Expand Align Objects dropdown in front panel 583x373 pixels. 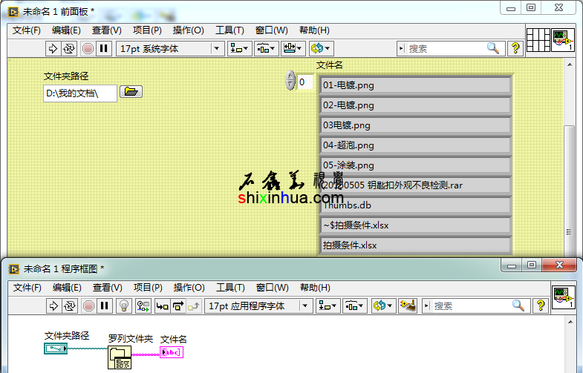(x=239, y=48)
